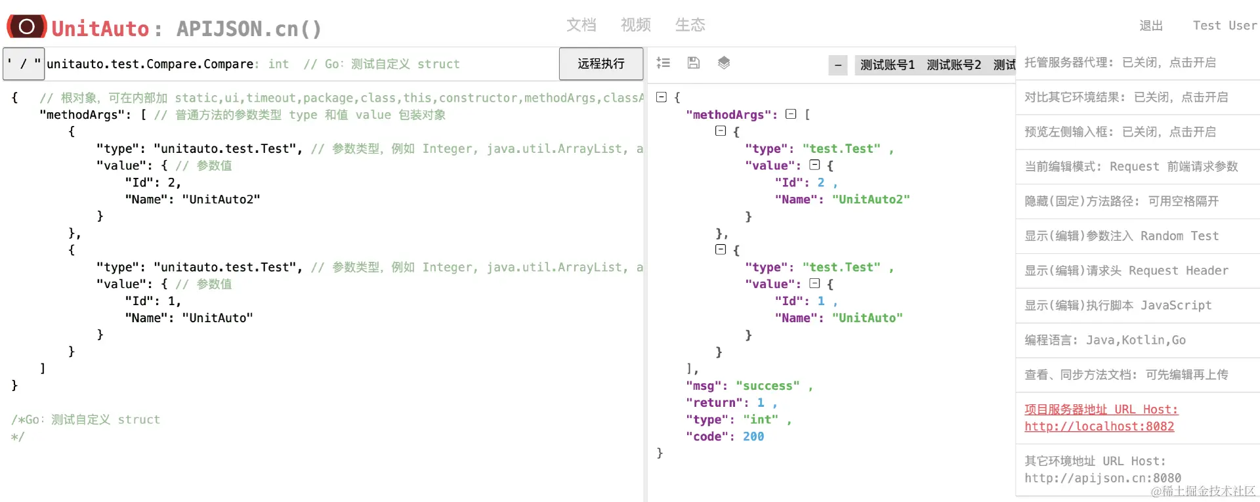Image resolution: width=1260 pixels, height=502 pixels.
Task: Open 查看、同步方法文档 option
Action: pyautogui.click(x=1137, y=375)
